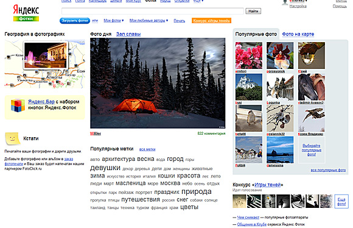Switch to the Зал славы tab
353x228 pixels.
click(x=128, y=34)
